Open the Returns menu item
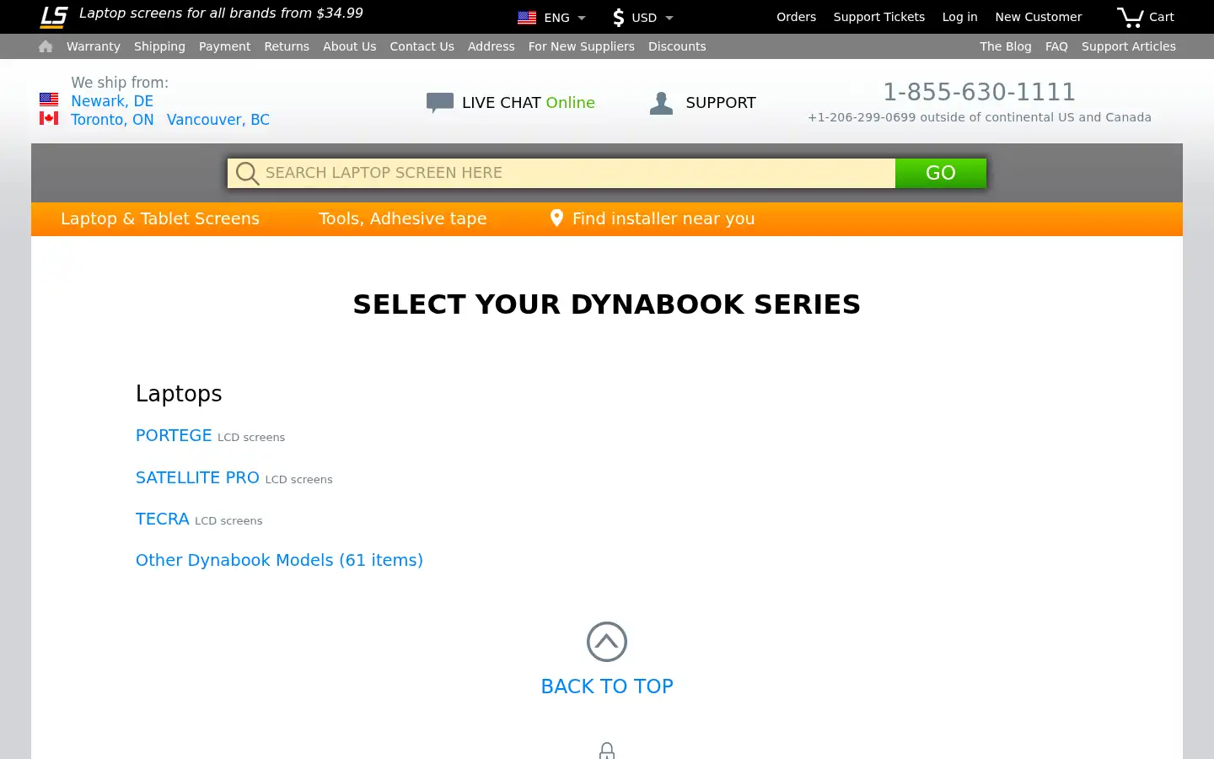1214x759 pixels. coord(287,46)
